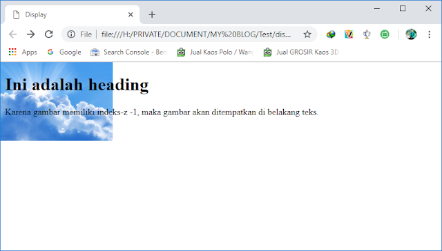
Task: Close the Display tab
Action: point(131,14)
